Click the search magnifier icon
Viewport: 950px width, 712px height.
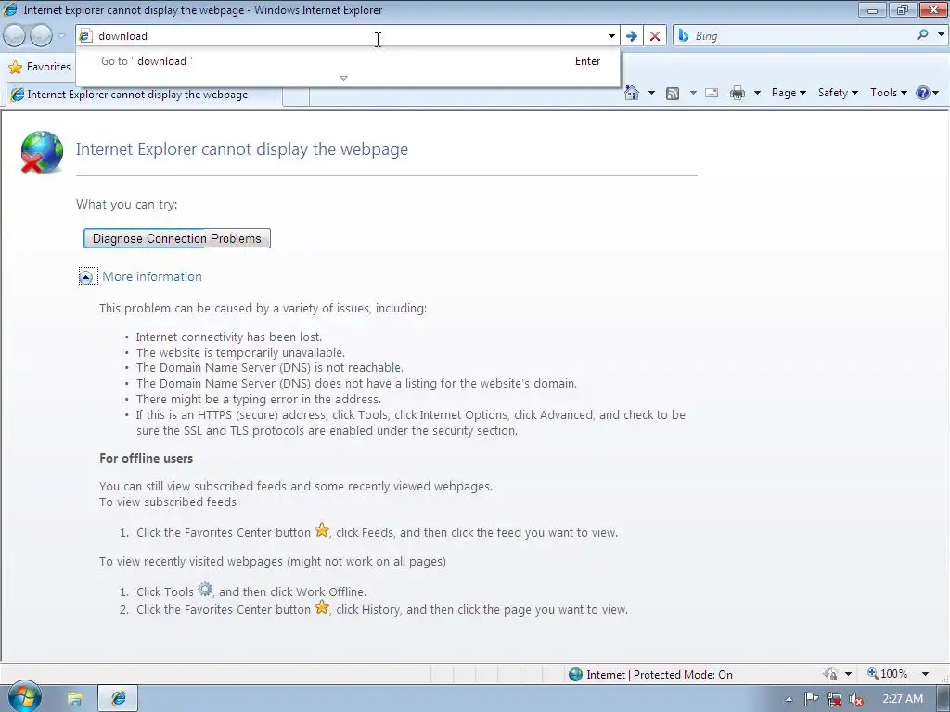coord(922,35)
